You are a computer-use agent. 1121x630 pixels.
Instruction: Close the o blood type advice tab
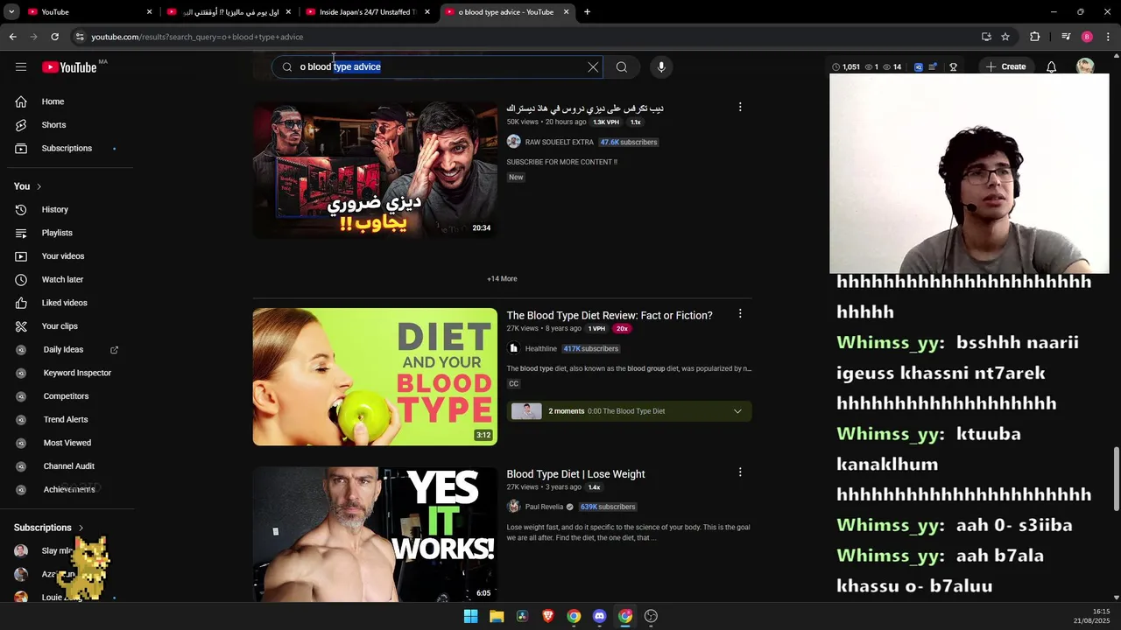point(566,12)
